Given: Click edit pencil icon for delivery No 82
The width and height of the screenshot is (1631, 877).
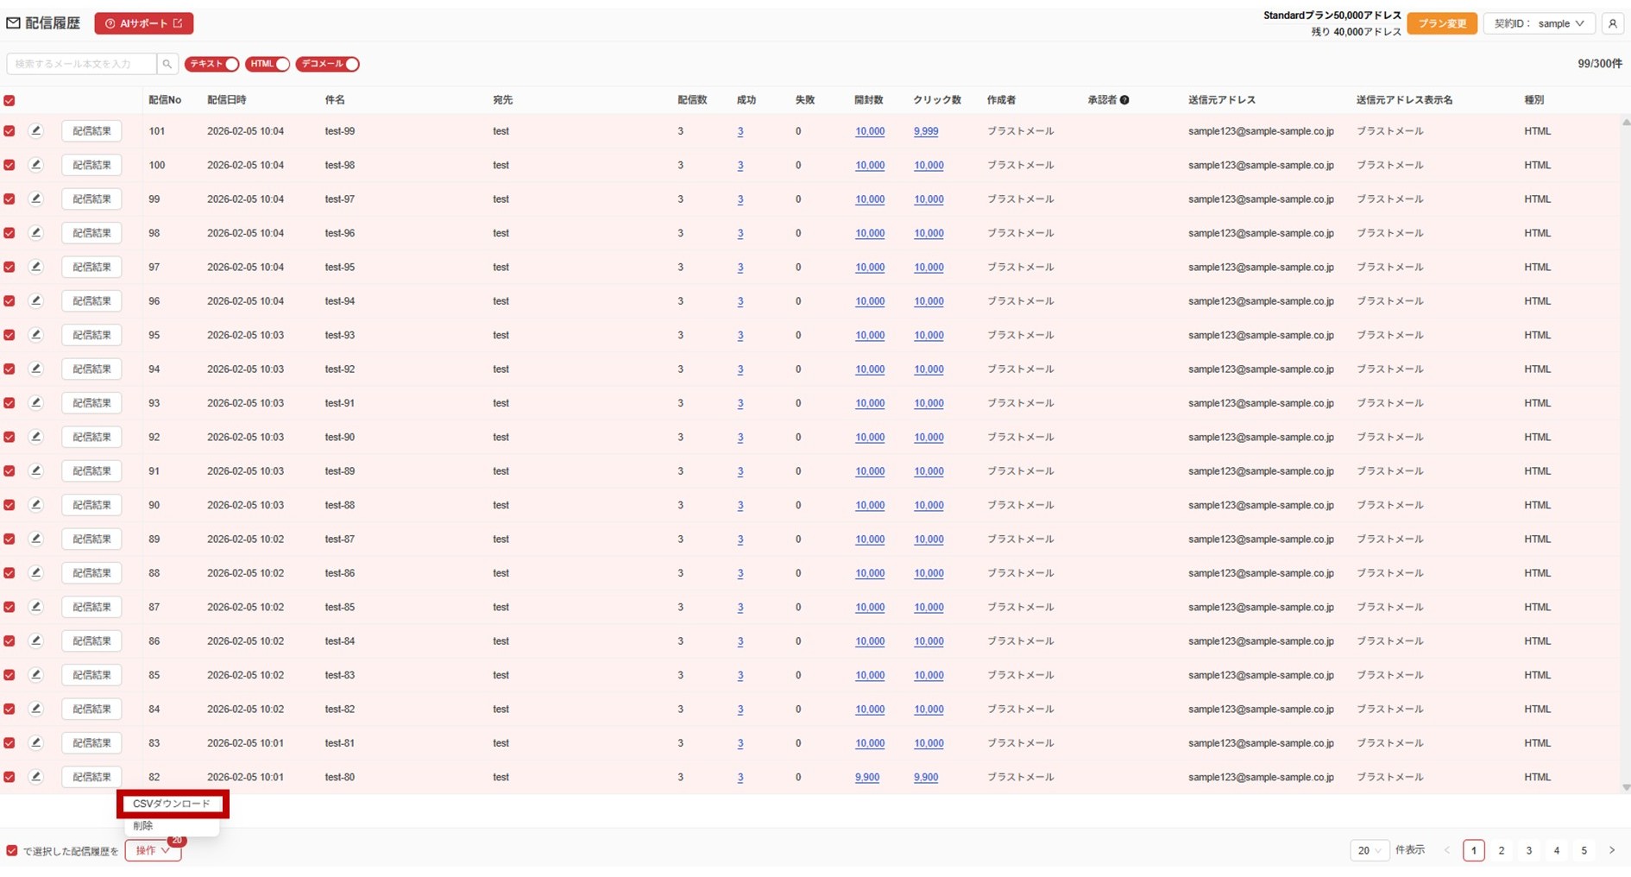Looking at the screenshot, I should (35, 777).
